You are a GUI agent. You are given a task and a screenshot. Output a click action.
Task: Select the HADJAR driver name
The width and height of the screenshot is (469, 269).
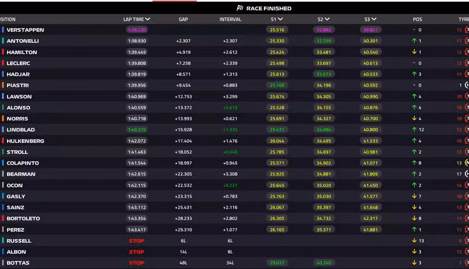point(18,75)
